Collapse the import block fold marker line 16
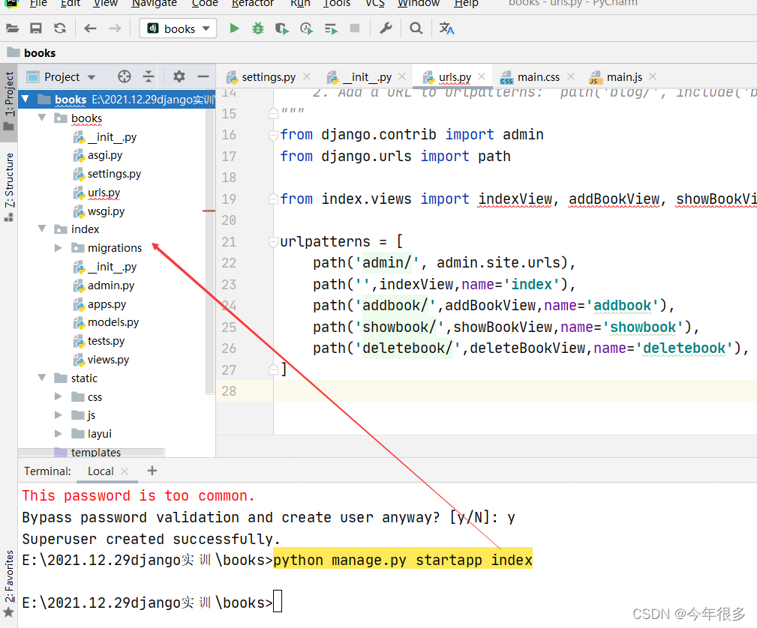 (273, 135)
